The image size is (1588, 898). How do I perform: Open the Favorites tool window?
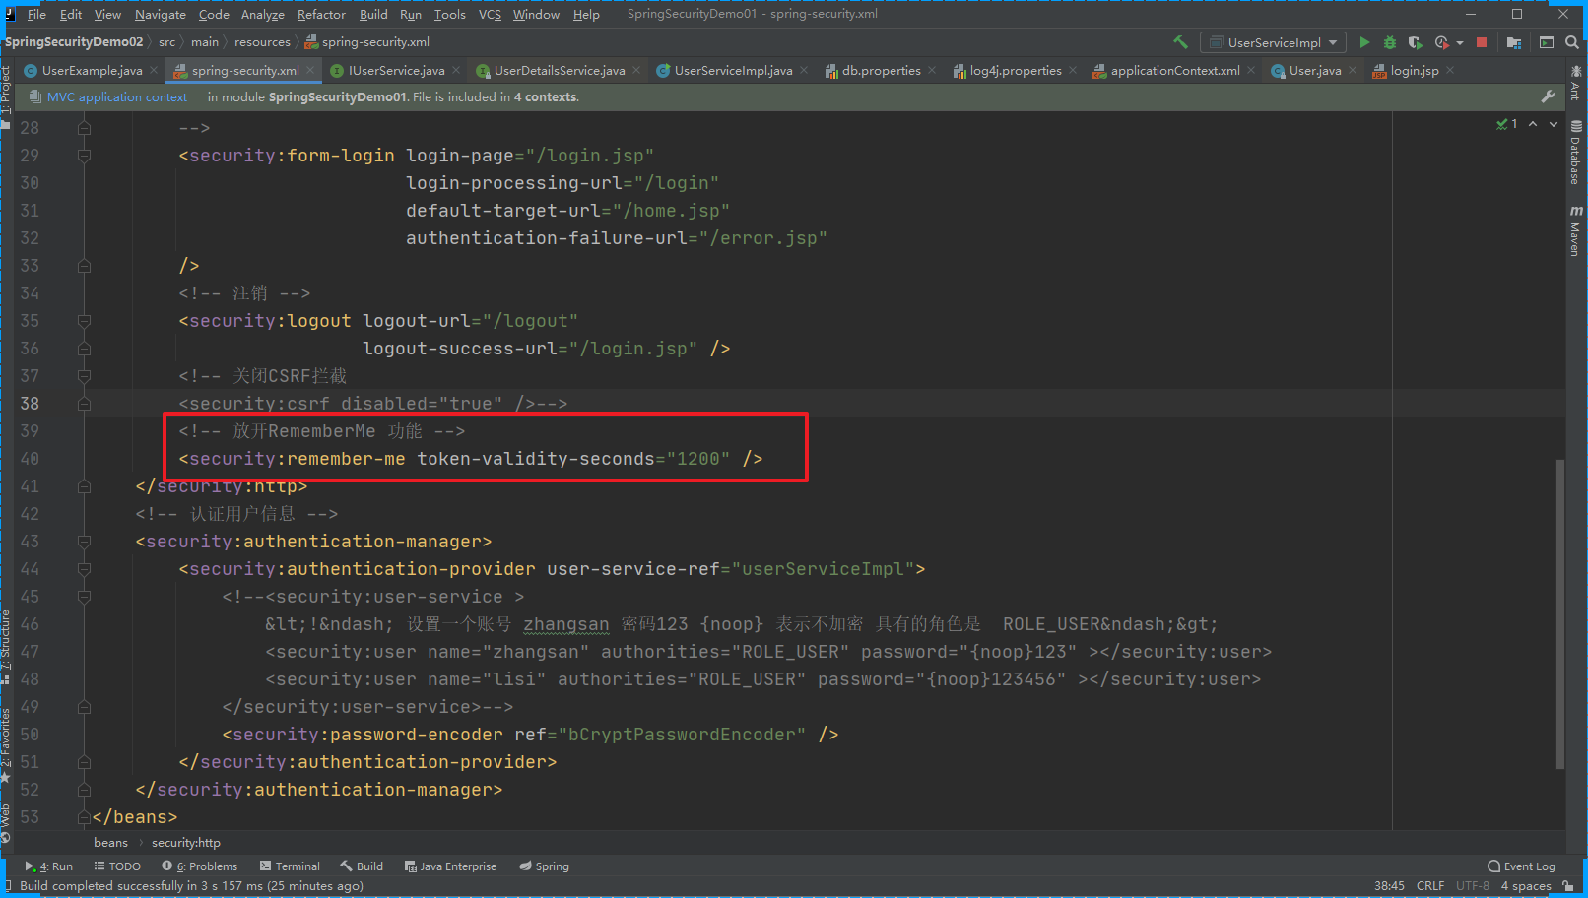coord(6,744)
